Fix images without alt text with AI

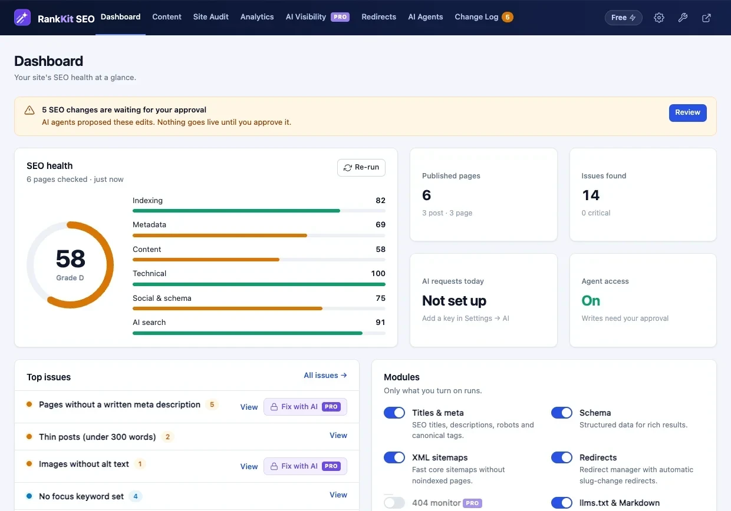point(305,466)
